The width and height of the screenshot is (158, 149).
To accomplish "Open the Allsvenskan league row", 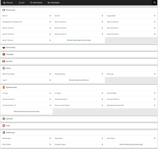I will pos(26,138).
